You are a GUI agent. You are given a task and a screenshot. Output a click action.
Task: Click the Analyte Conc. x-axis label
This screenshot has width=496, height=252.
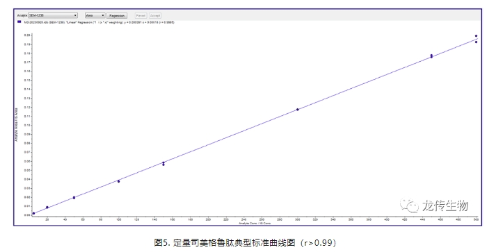tap(255, 224)
